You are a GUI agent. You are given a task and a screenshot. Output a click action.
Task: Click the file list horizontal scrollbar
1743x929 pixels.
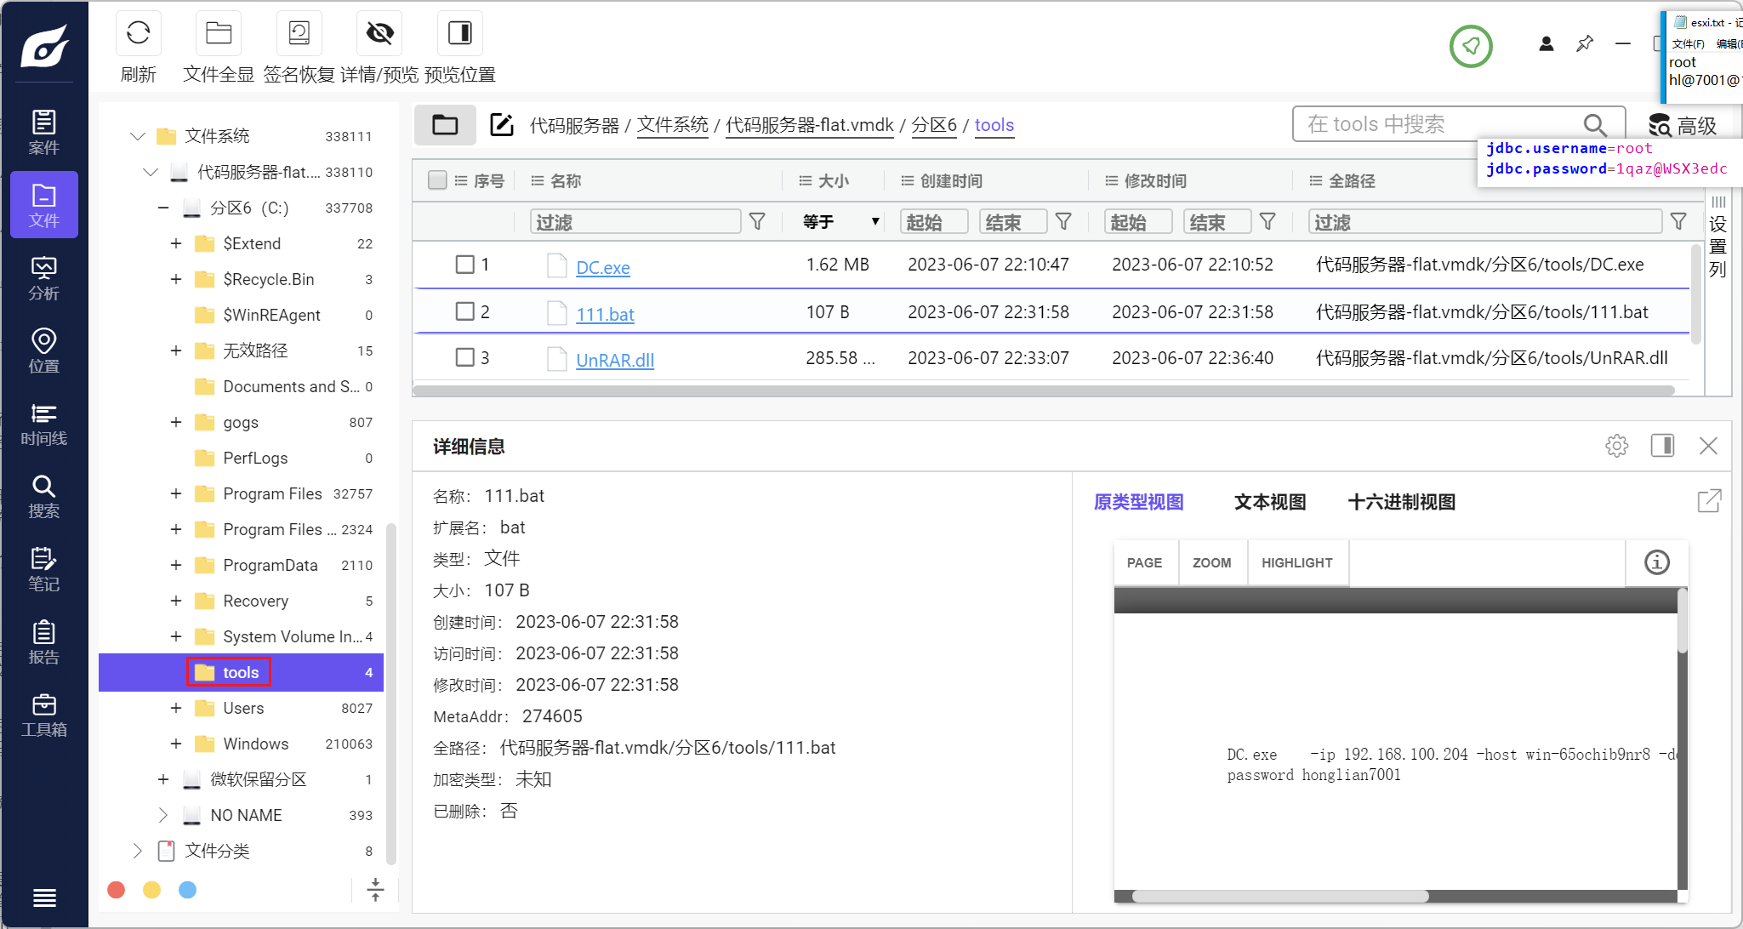point(1044,391)
